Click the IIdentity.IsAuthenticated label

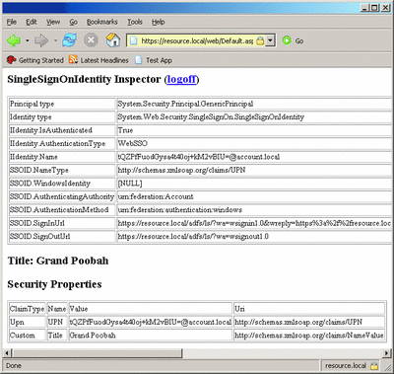pos(51,130)
